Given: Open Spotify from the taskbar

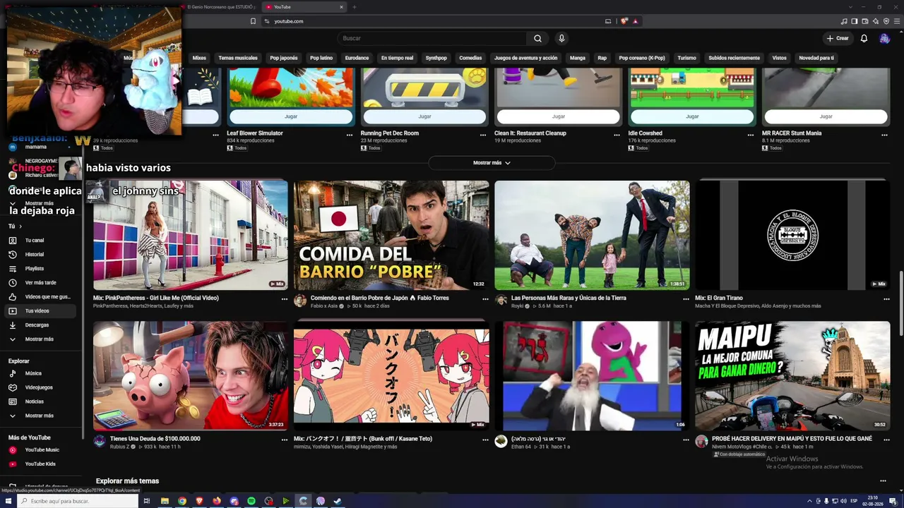Looking at the screenshot, I should click(x=251, y=501).
